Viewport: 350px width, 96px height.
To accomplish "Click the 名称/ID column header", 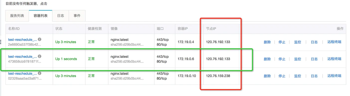I will click(x=14, y=29).
